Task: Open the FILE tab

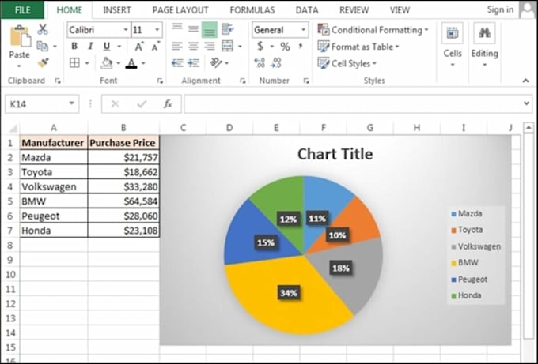Action: 22,10
